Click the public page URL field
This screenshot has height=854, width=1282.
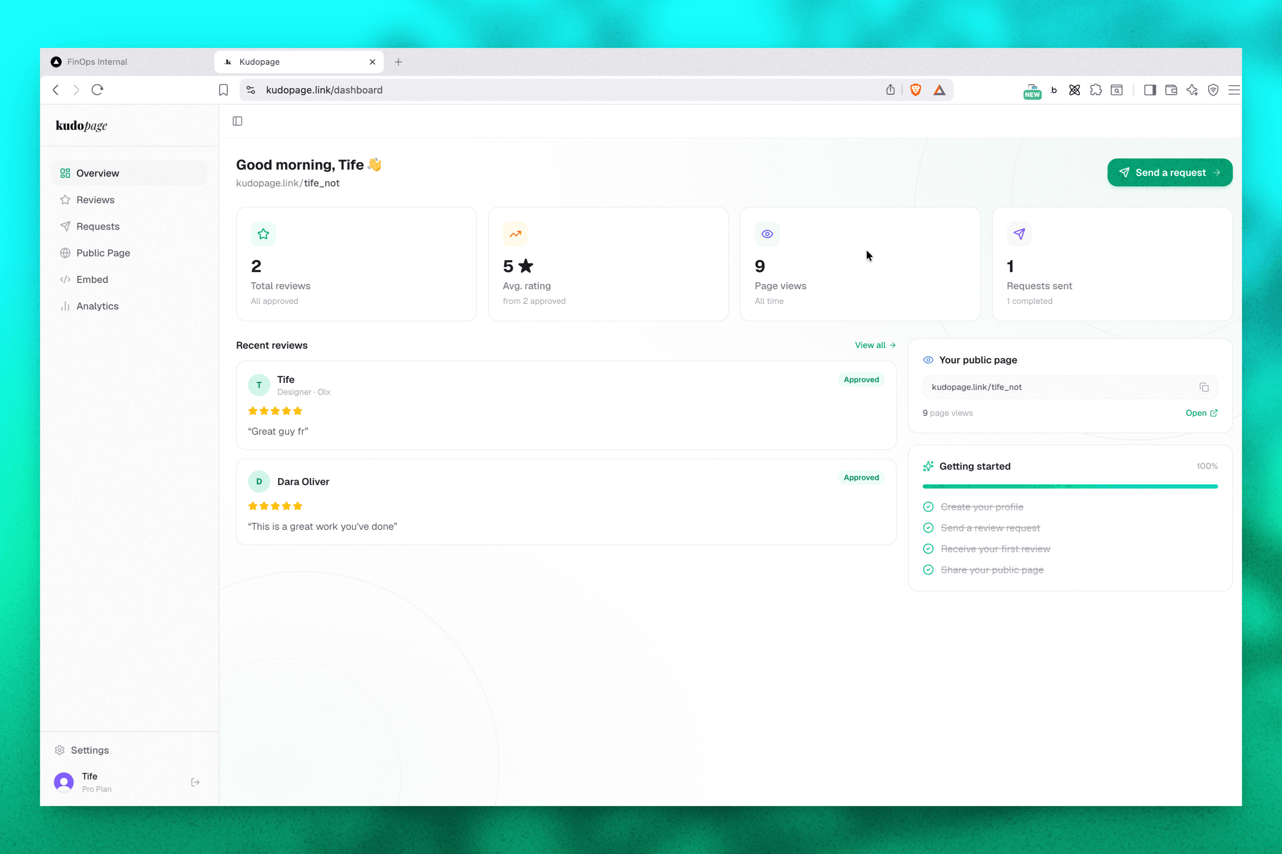(1070, 387)
